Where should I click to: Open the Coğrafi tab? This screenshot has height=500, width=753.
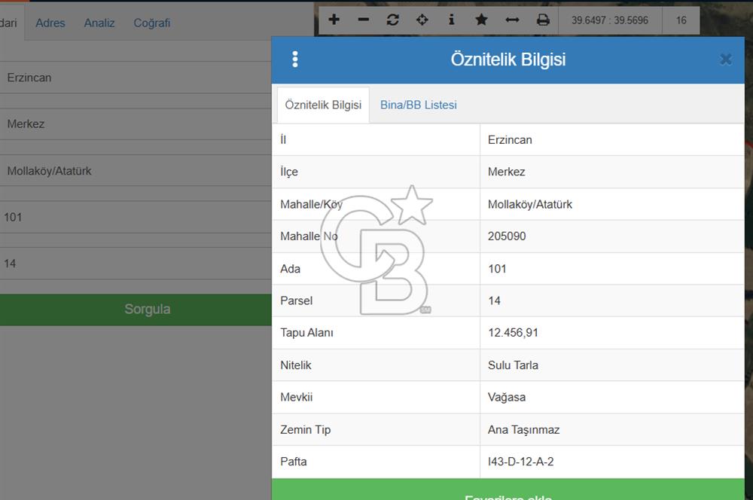(152, 23)
